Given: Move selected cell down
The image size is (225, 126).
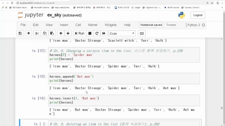Looking at the screenshot, I should click(x=68, y=34).
